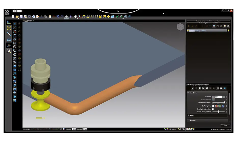Image resolution: width=237 pixels, height=142 pixels.
Task: Toggle the Grid option in status bar
Action: click(x=74, y=129)
